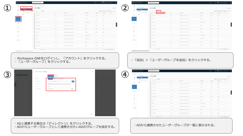The width and height of the screenshot is (243, 136).
Task: Open the apps grid icon in step 1 header
Action: 116,3
